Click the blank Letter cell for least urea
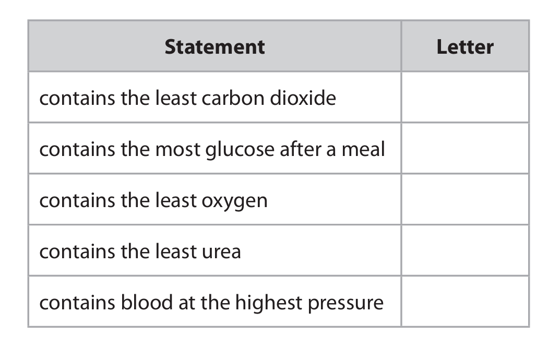 (464, 251)
